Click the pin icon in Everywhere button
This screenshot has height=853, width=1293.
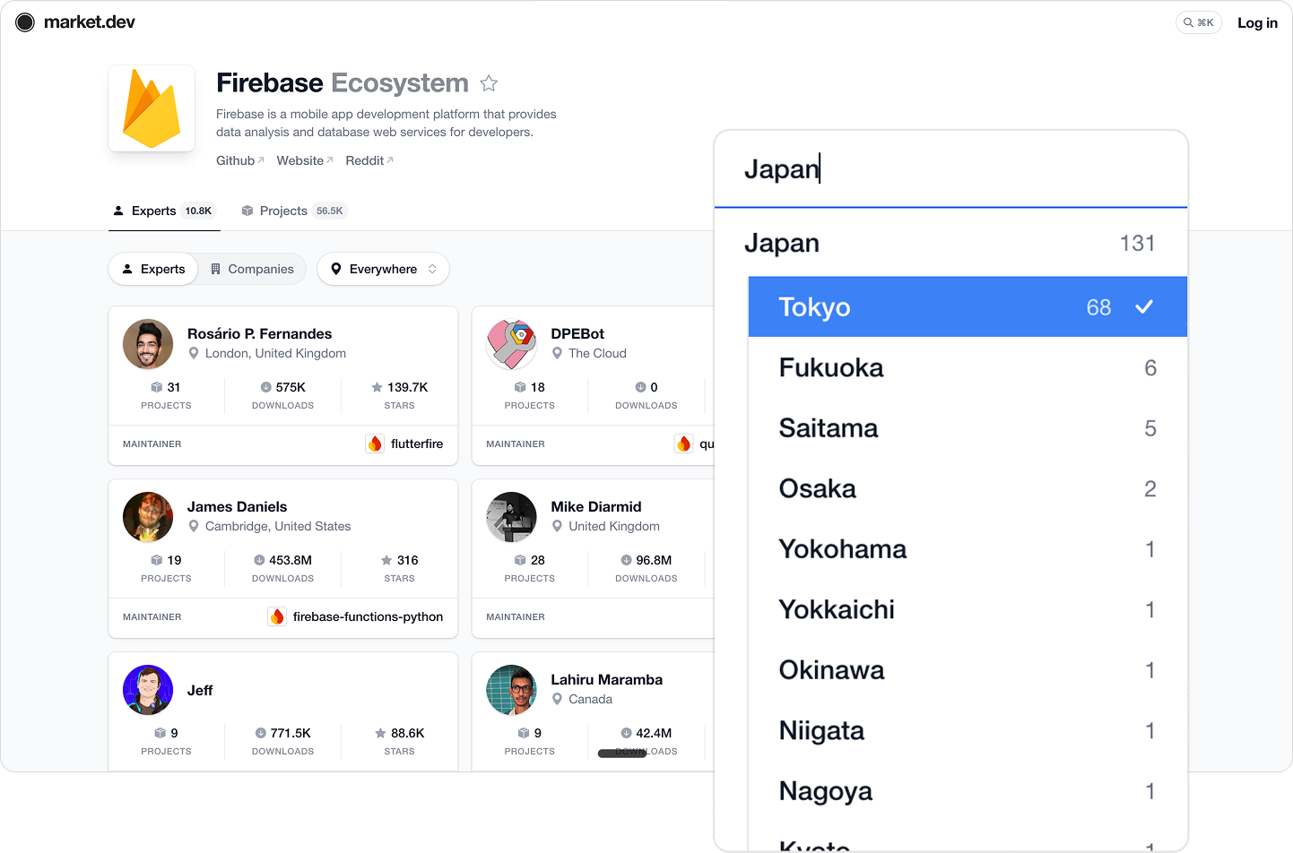(336, 269)
